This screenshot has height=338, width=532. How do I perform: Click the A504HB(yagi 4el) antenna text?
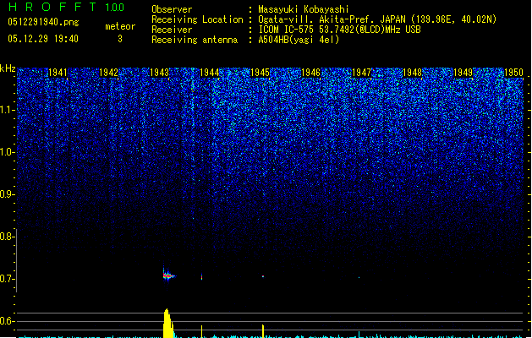(299, 40)
